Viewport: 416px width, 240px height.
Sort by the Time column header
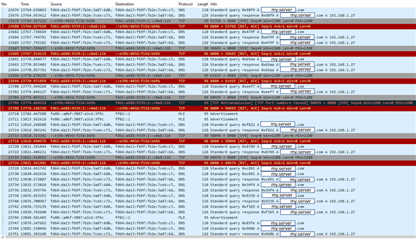(34, 4)
